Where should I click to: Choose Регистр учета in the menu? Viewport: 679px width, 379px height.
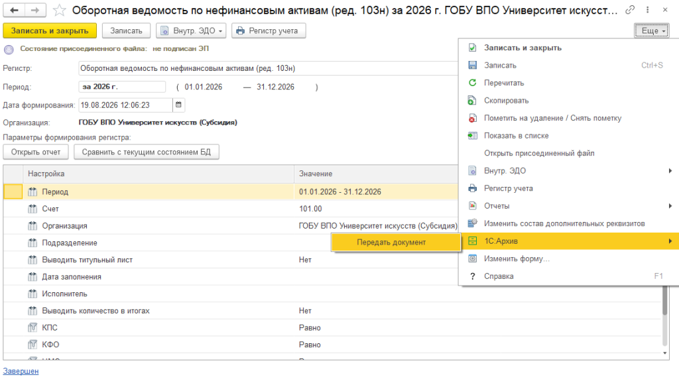pyautogui.click(x=568, y=188)
